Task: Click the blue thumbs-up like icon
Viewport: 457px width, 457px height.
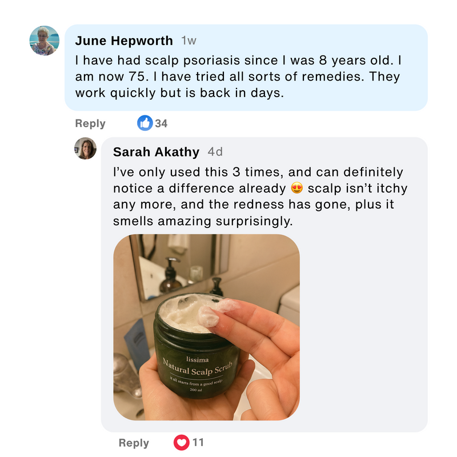Action: [x=145, y=123]
